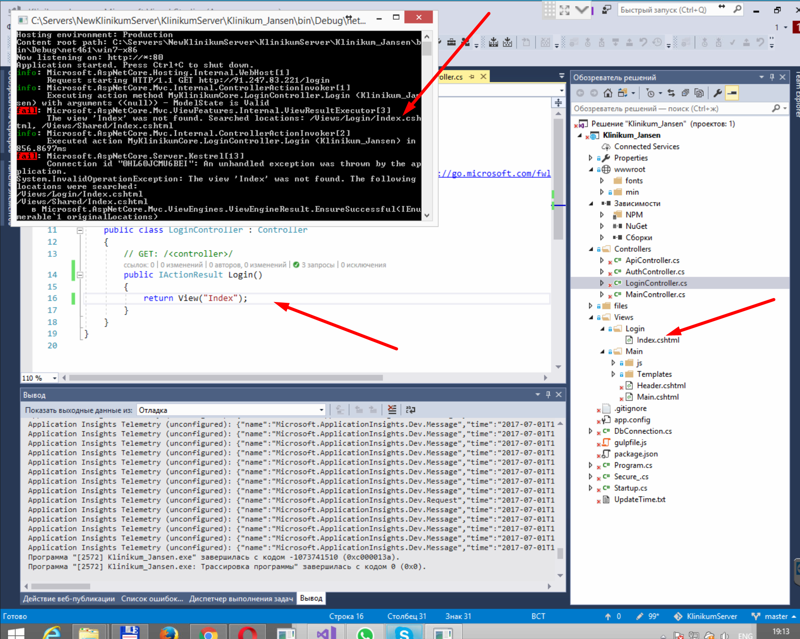Pin the Output panel (auto hide)

tap(548, 394)
